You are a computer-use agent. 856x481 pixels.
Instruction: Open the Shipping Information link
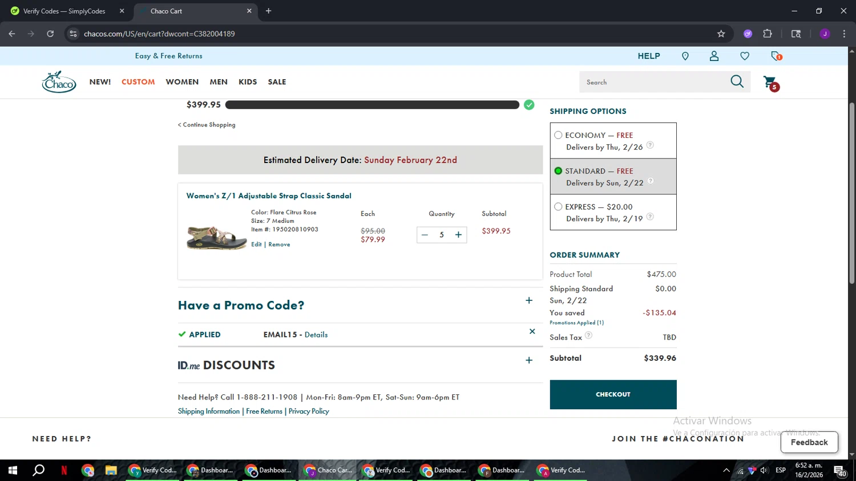(209, 411)
